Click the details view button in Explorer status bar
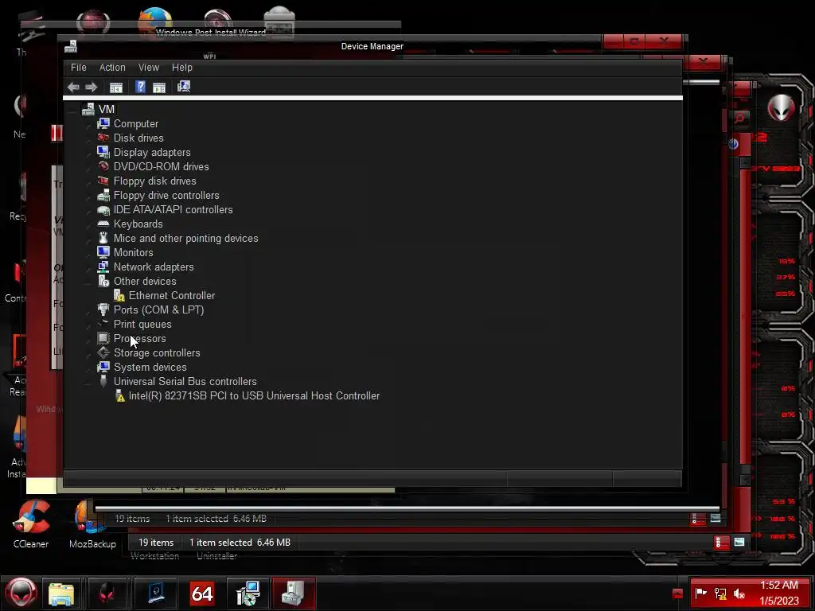The image size is (815, 611). (721, 543)
